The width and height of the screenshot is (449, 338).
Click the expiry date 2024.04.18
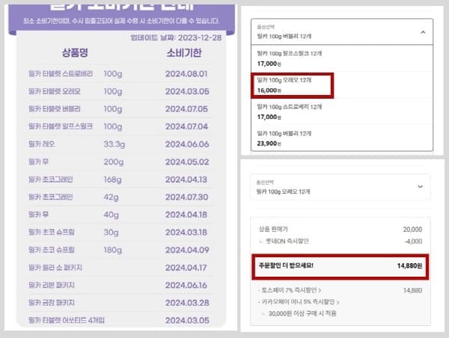pos(186,215)
